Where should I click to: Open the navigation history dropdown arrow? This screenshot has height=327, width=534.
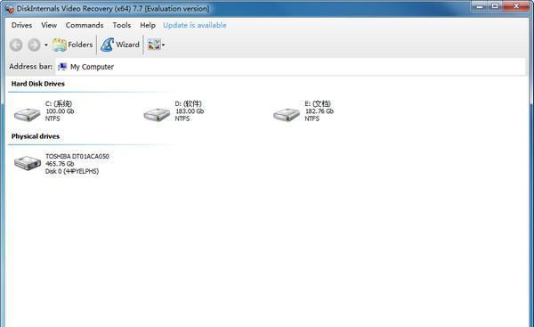[x=46, y=45]
